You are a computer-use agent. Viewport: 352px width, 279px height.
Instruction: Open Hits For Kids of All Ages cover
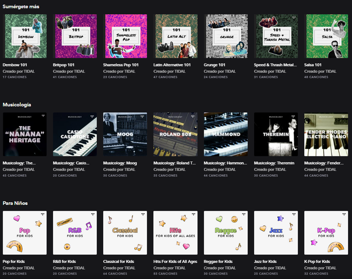point(175,233)
